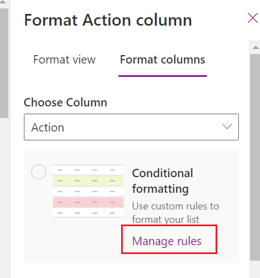Click the left page scrollbar thumb
Screen dimensions: 260x278
[x=4, y=63]
